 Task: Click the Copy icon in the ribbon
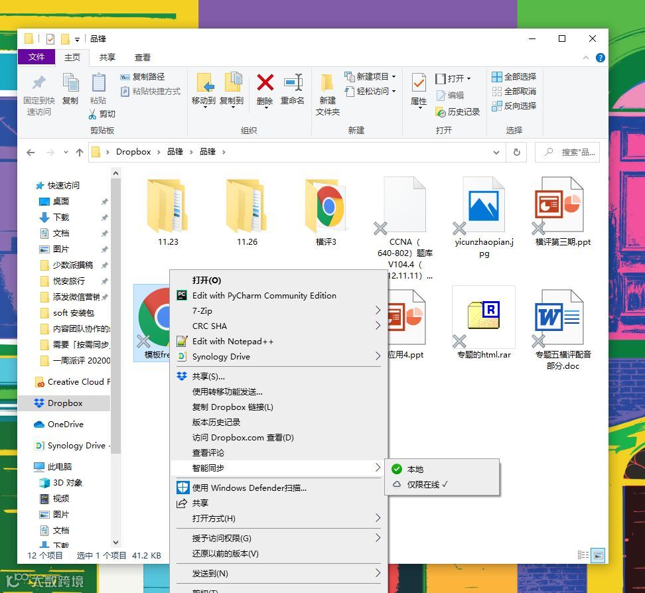coord(70,83)
